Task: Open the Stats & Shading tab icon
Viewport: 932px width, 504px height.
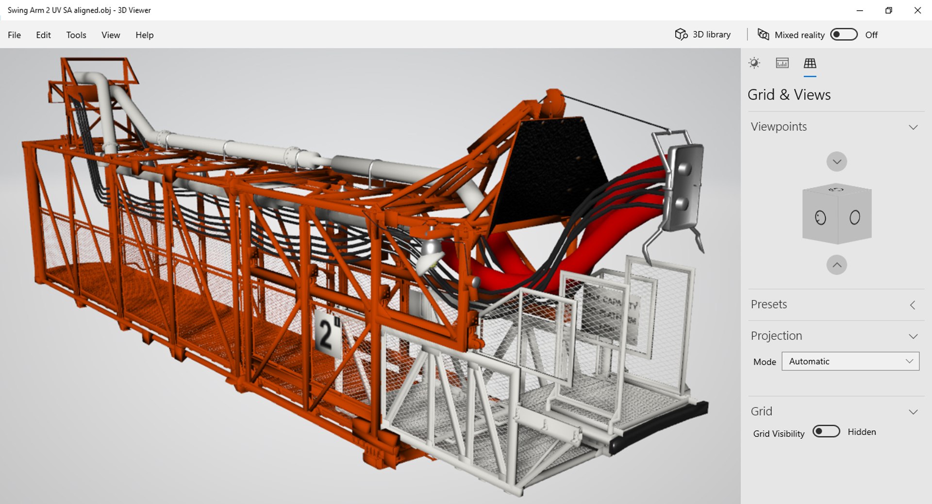Action: [782, 63]
